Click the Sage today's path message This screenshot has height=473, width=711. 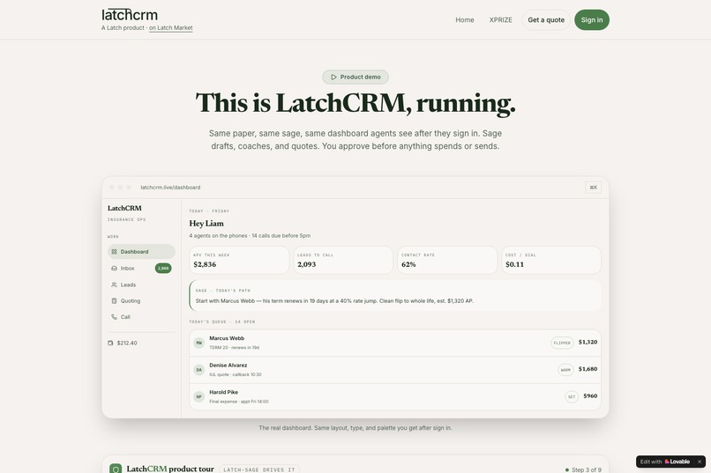[x=395, y=296]
